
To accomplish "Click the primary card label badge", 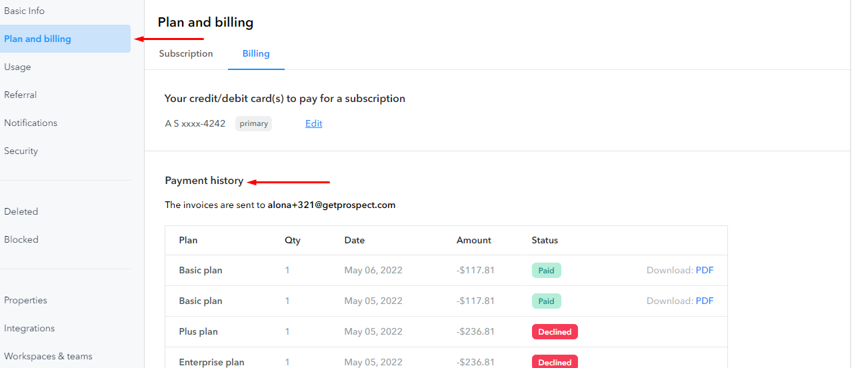I will pyautogui.click(x=254, y=123).
